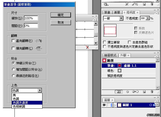Select 最接近的路徑(R) radio button
This screenshot has height=117, width=161.
click(x=13, y=76)
